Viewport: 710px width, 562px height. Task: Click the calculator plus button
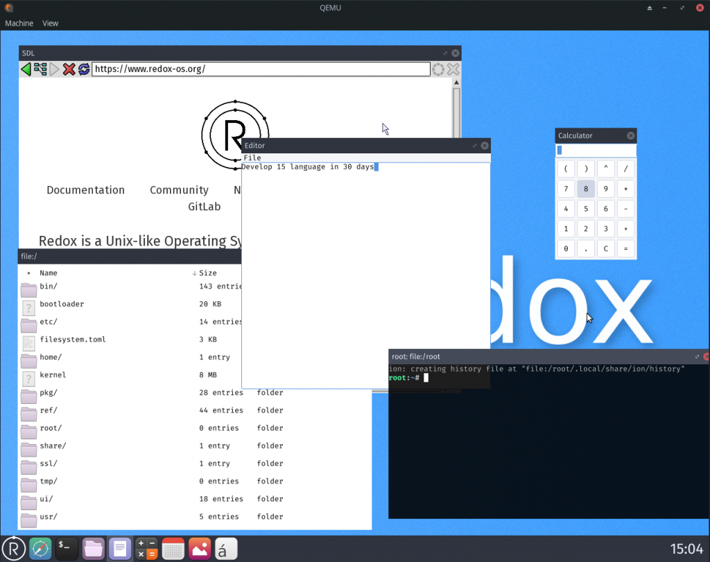pyautogui.click(x=626, y=228)
